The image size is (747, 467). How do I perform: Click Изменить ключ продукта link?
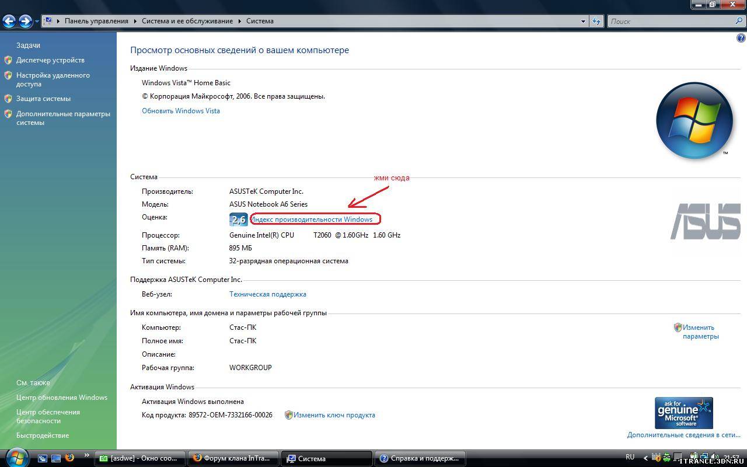tap(334, 415)
